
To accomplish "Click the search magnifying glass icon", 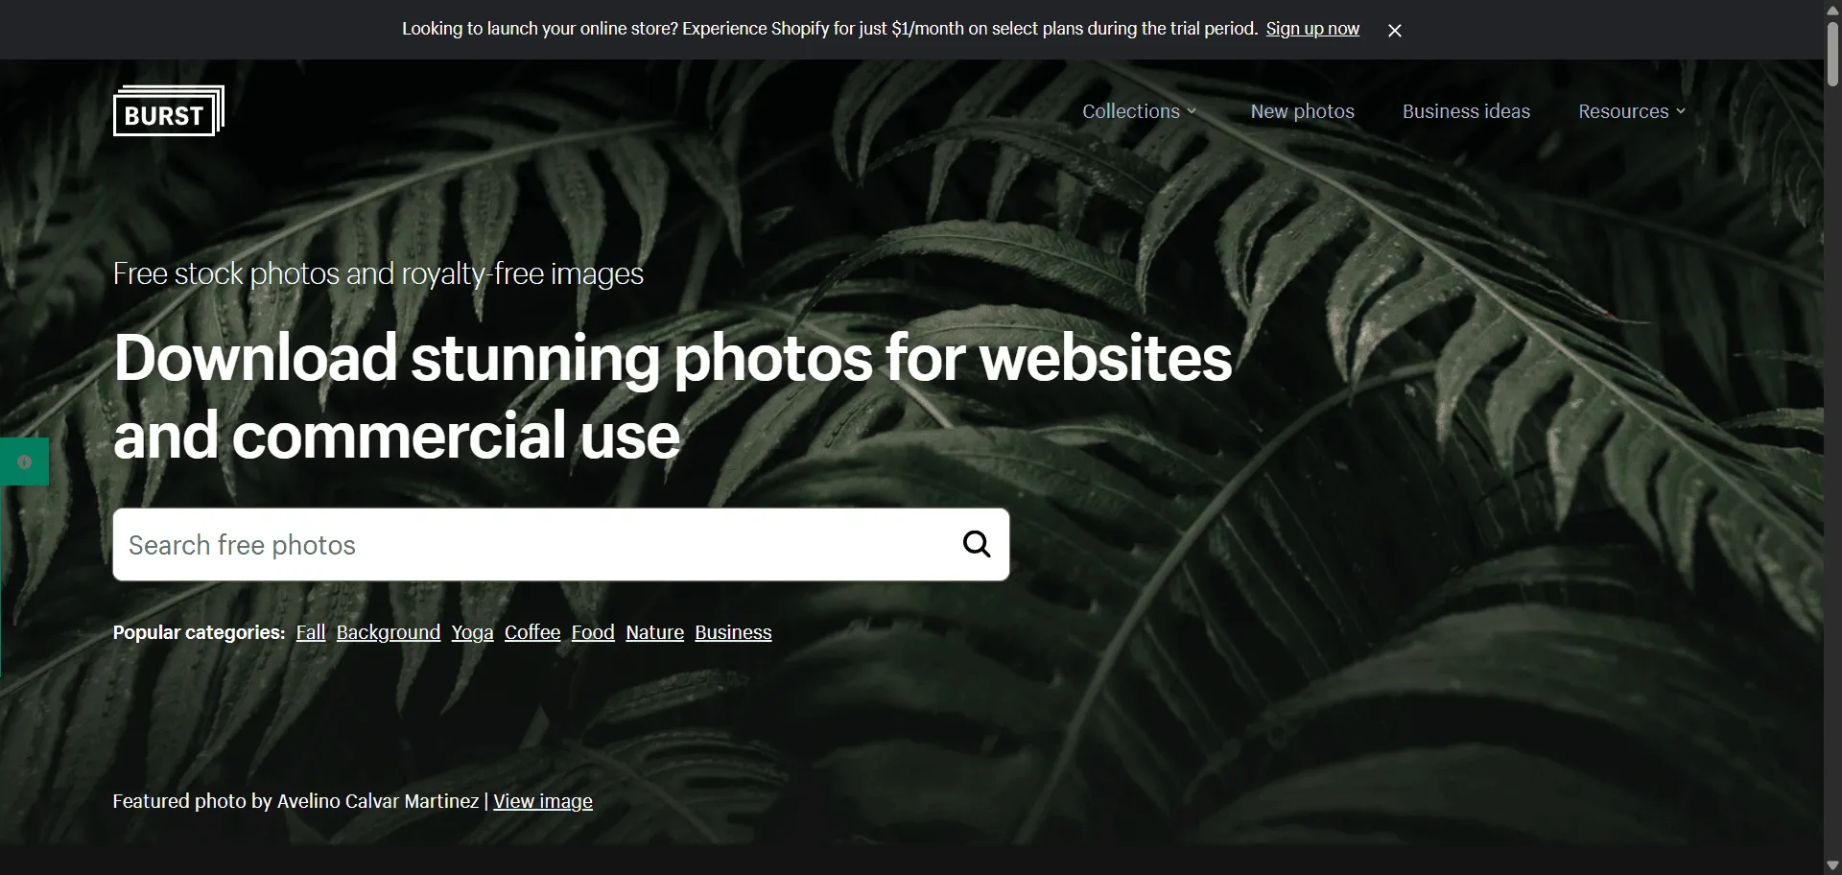I will 976,544.
